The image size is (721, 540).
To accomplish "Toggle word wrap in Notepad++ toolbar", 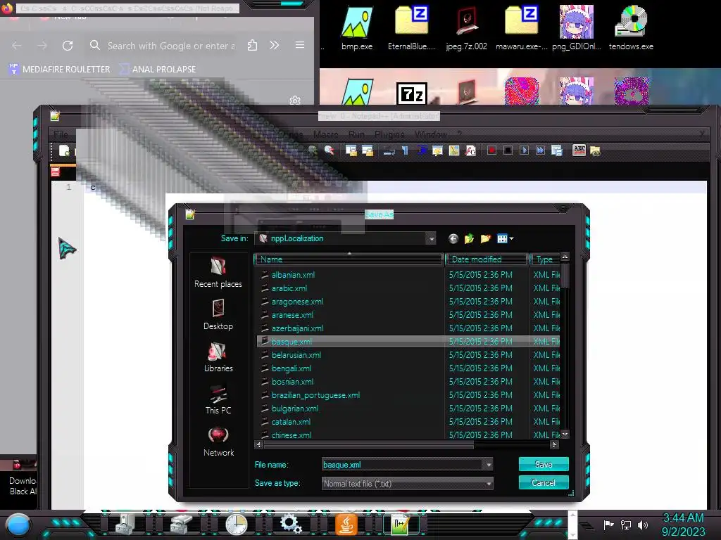I will point(389,150).
